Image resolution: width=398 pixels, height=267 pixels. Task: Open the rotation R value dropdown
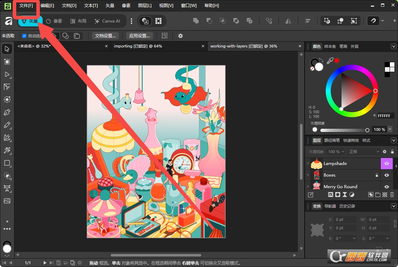pyautogui.click(x=354, y=239)
